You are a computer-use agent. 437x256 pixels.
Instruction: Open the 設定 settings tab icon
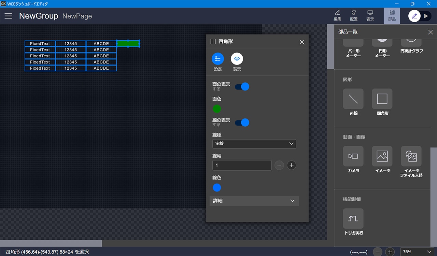[218, 59]
